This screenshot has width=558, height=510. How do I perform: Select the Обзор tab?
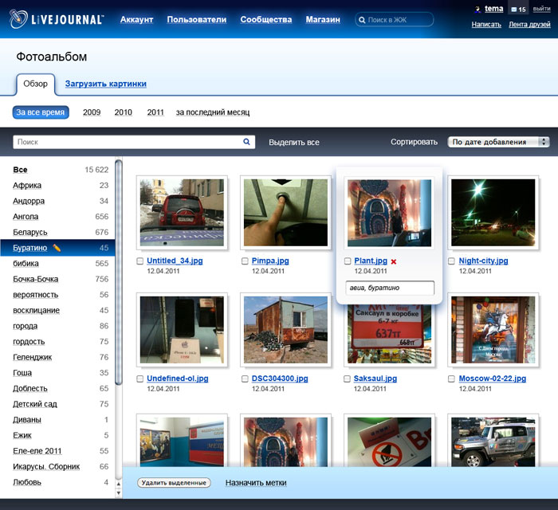pyautogui.click(x=36, y=84)
